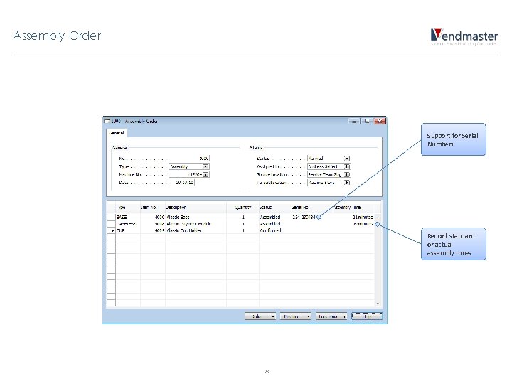Click the No. input field

pos(189,159)
